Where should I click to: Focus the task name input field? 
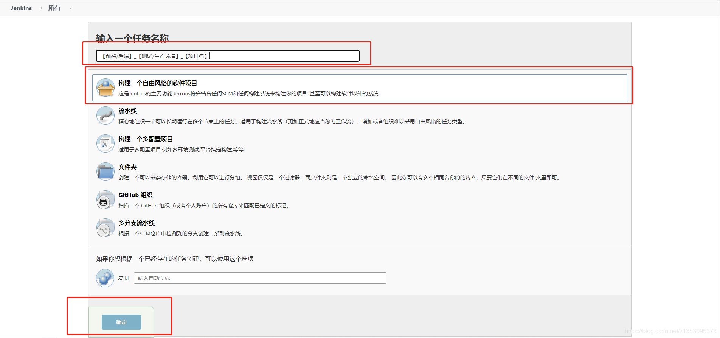pos(228,56)
